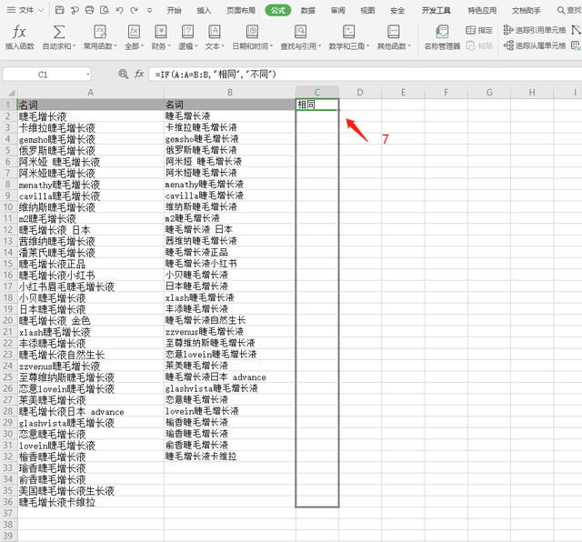This screenshot has width=582, height=542.
Task: Open the 常用函数 common functions icon
Action: tap(100, 32)
